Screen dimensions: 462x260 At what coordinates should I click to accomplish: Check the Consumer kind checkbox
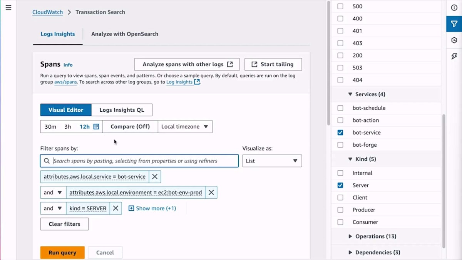340,222
